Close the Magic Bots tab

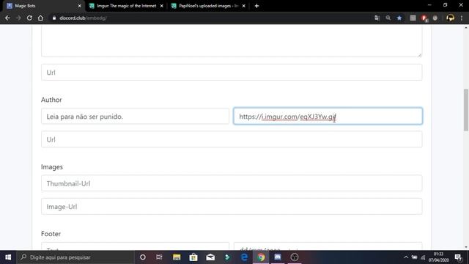tap(79, 6)
